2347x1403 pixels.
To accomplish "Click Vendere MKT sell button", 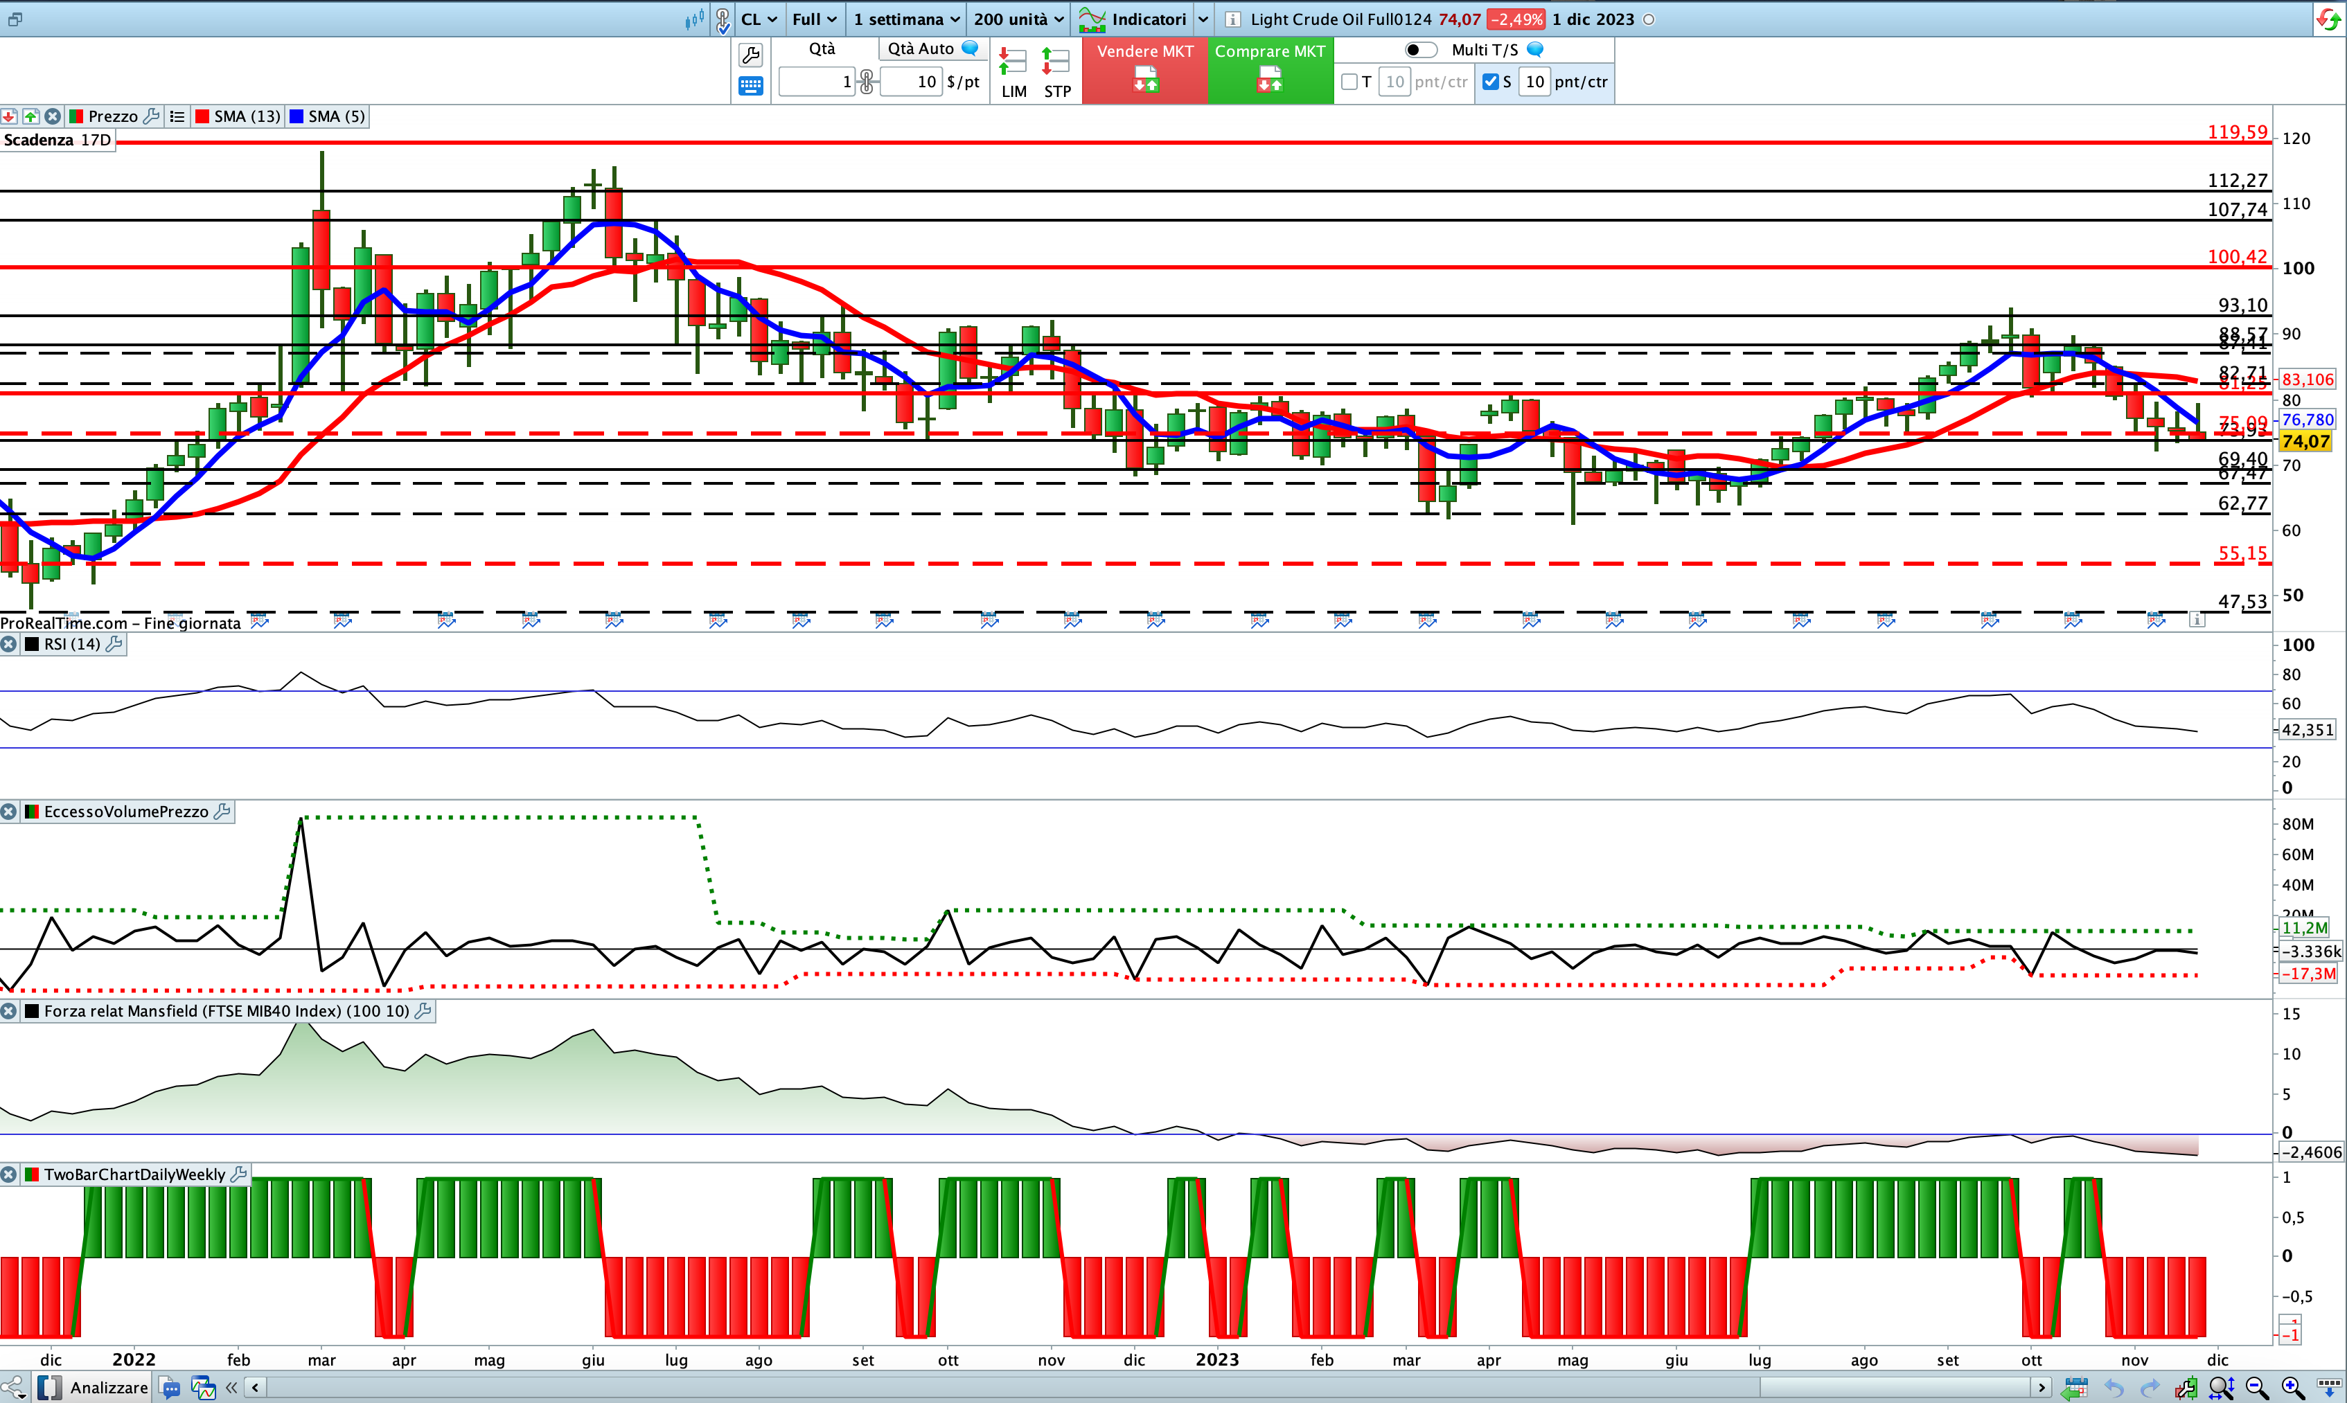I will coord(1145,70).
